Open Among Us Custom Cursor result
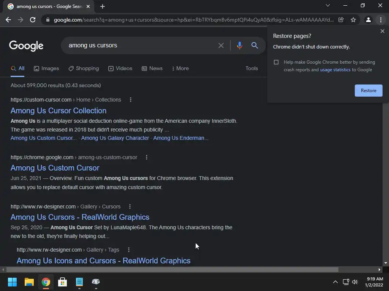Viewport: 389px width, 291px height. pos(55,168)
